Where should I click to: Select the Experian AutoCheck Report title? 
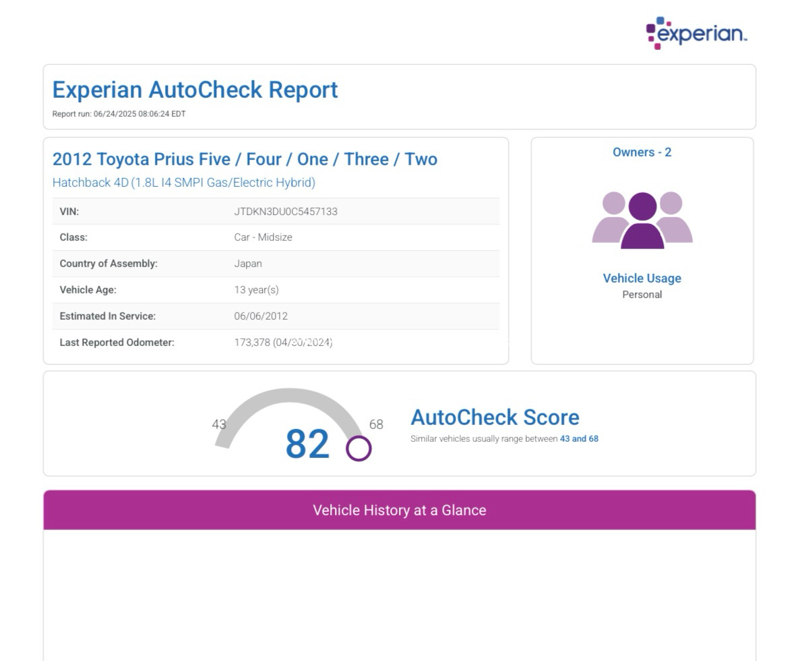(x=195, y=90)
